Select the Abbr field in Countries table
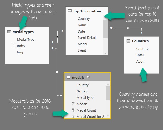Image resolution: width=163 pixels, height=130 pixels. click(140, 62)
